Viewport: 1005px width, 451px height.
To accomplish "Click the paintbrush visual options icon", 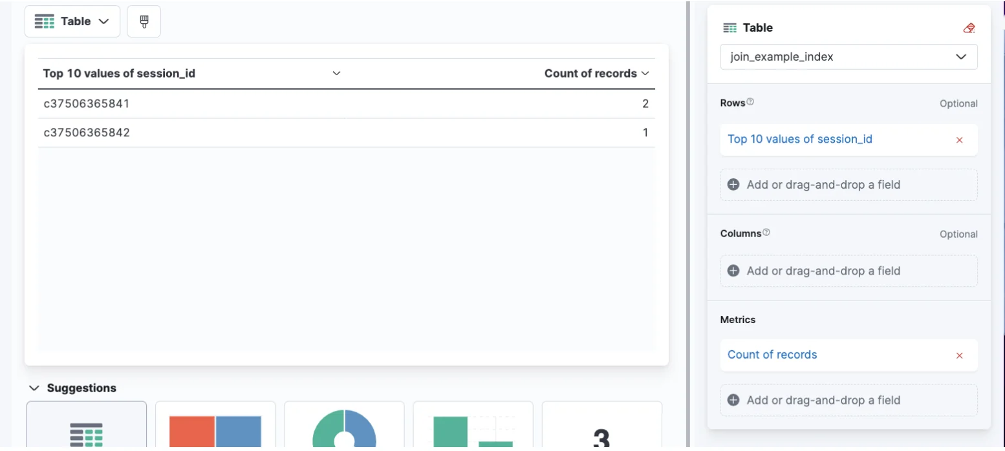I will tap(144, 21).
